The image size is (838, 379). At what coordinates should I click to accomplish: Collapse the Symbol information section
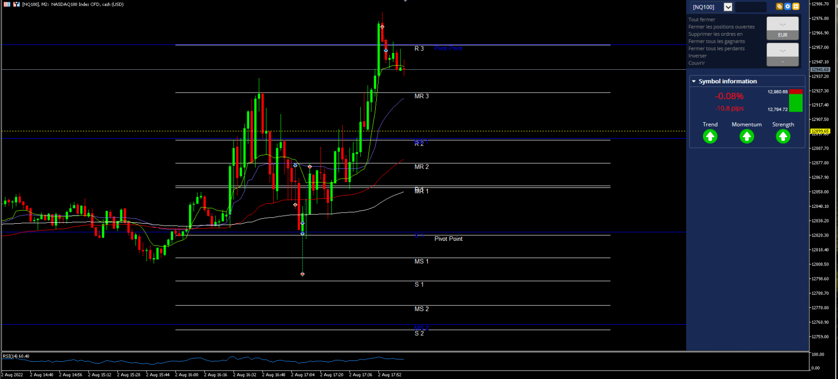pos(694,81)
